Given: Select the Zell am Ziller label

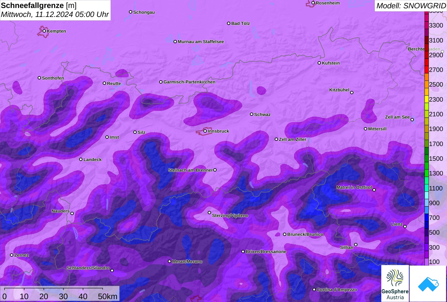Looking at the screenshot, I should [292, 140].
